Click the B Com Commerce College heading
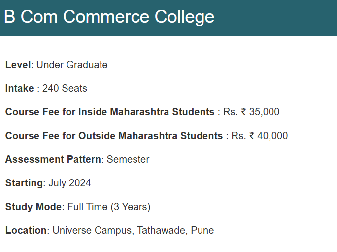The image size is (337, 252). tap(109, 17)
